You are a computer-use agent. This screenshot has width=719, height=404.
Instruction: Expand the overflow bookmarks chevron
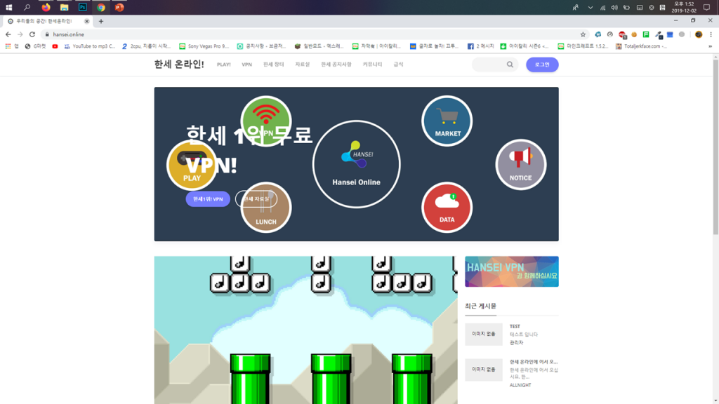711,46
